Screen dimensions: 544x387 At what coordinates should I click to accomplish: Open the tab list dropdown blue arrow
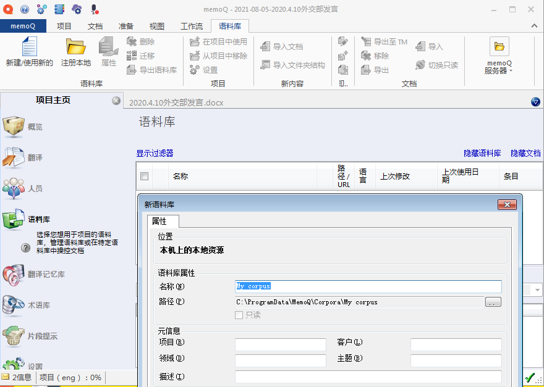click(536, 102)
